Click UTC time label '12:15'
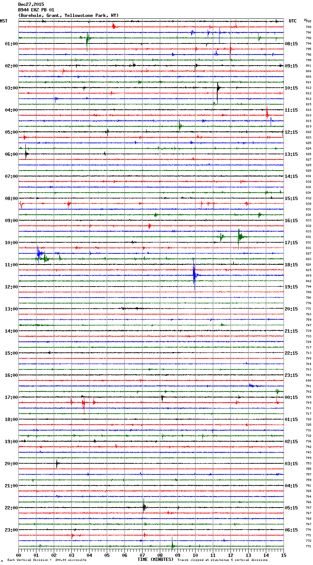The image size is (313, 565). (291, 132)
